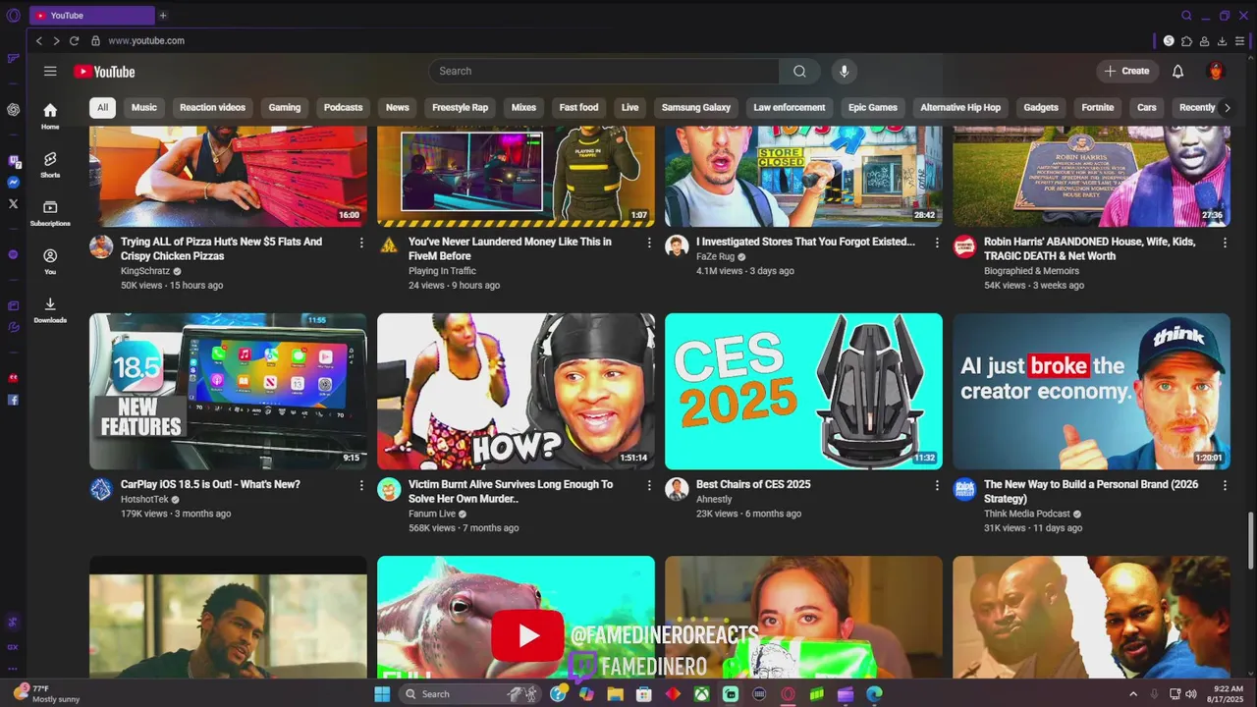Reload the page with the browser refresh icon
This screenshot has height=707, width=1257.
(74, 40)
